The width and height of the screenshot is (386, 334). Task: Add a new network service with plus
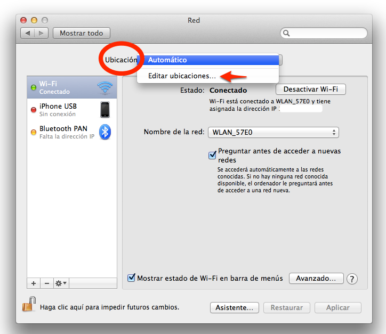click(34, 283)
